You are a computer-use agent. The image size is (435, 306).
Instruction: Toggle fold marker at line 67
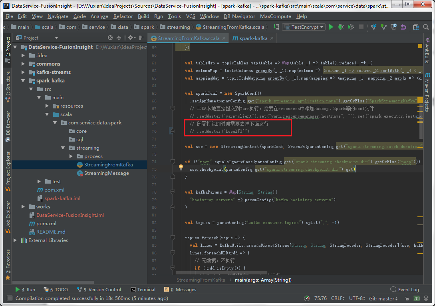click(173, 108)
